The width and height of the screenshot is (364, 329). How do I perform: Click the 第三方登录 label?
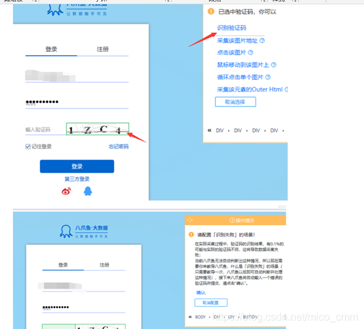(x=77, y=179)
